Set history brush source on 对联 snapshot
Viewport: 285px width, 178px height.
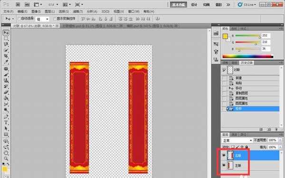(x=224, y=70)
